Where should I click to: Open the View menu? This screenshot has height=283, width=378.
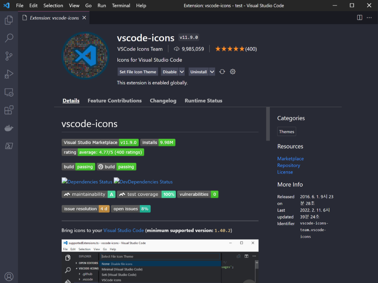(x=74, y=5)
